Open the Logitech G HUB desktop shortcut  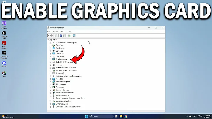coord(4,35)
